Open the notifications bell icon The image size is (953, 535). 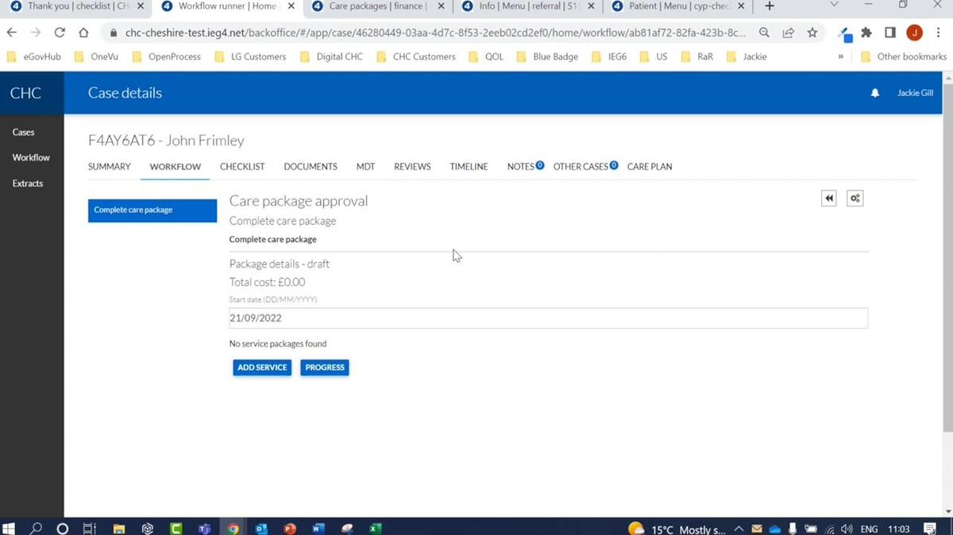(874, 93)
